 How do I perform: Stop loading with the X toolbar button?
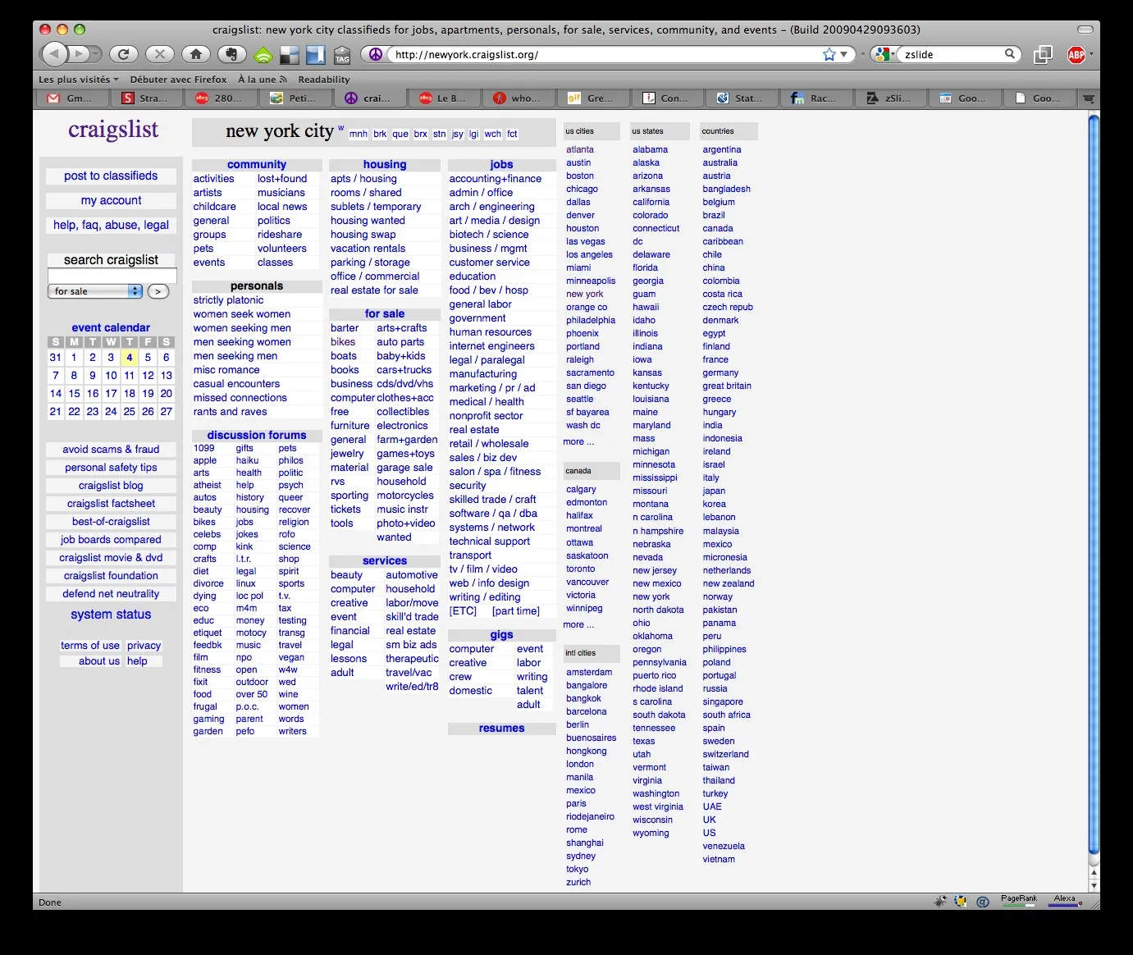[x=159, y=54]
